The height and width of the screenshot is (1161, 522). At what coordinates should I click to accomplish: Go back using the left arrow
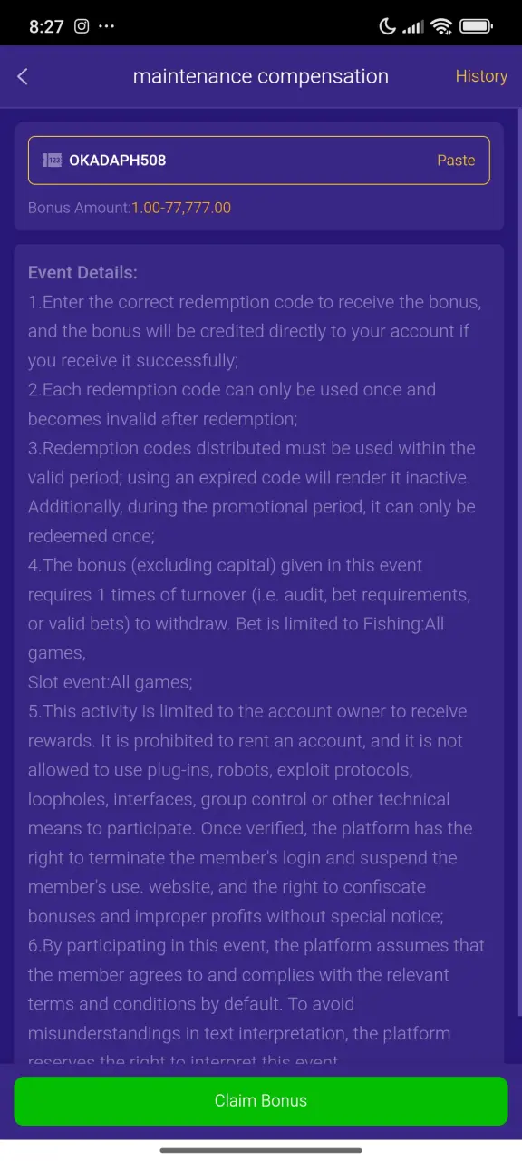[x=23, y=76]
